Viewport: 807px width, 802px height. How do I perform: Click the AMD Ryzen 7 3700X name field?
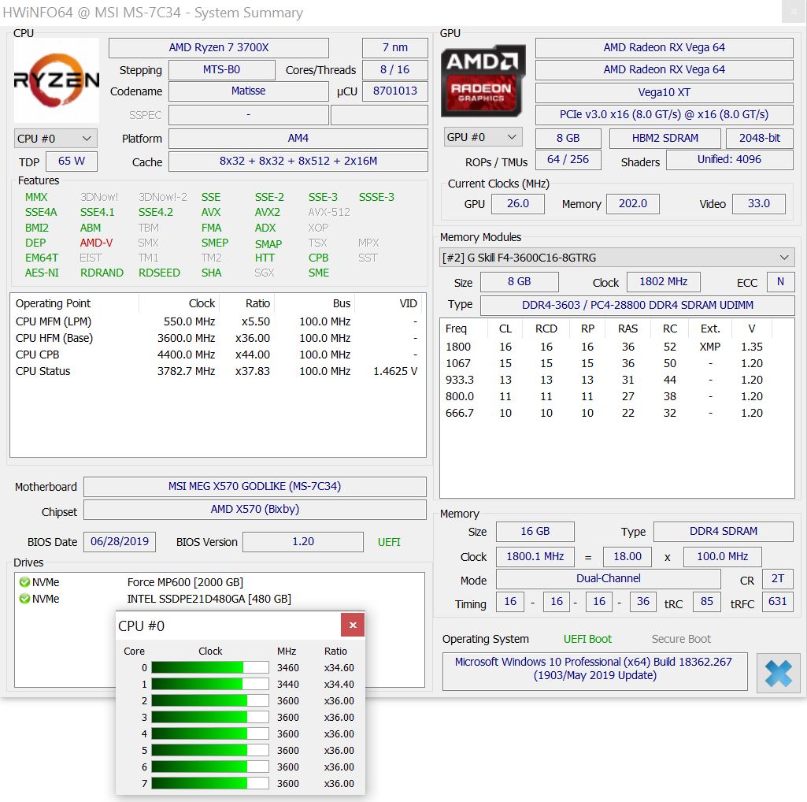[x=219, y=47]
